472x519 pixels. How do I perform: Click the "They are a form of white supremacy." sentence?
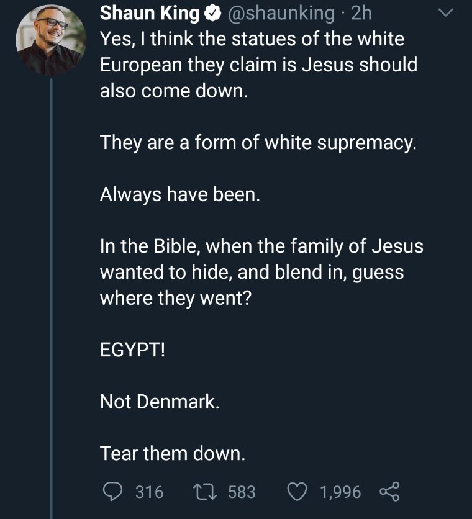(257, 143)
